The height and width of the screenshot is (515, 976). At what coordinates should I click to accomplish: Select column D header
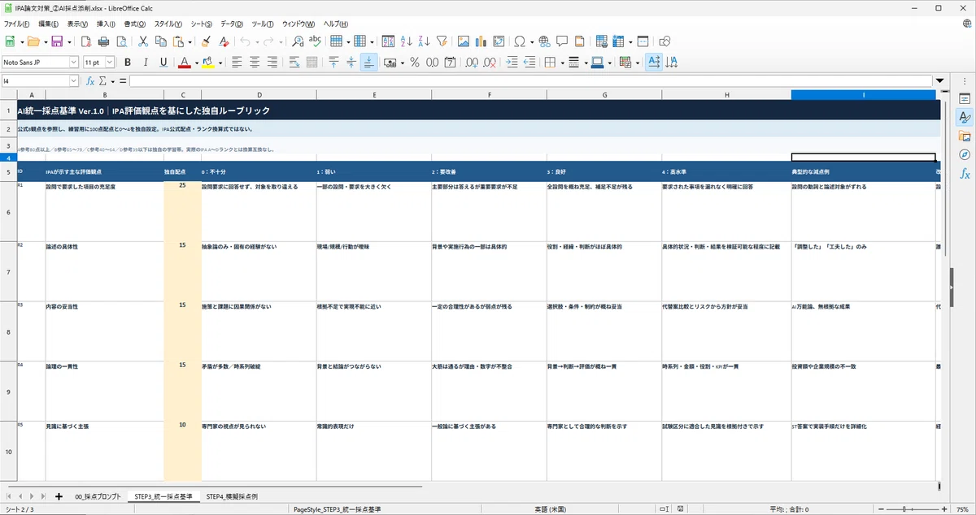click(259, 95)
